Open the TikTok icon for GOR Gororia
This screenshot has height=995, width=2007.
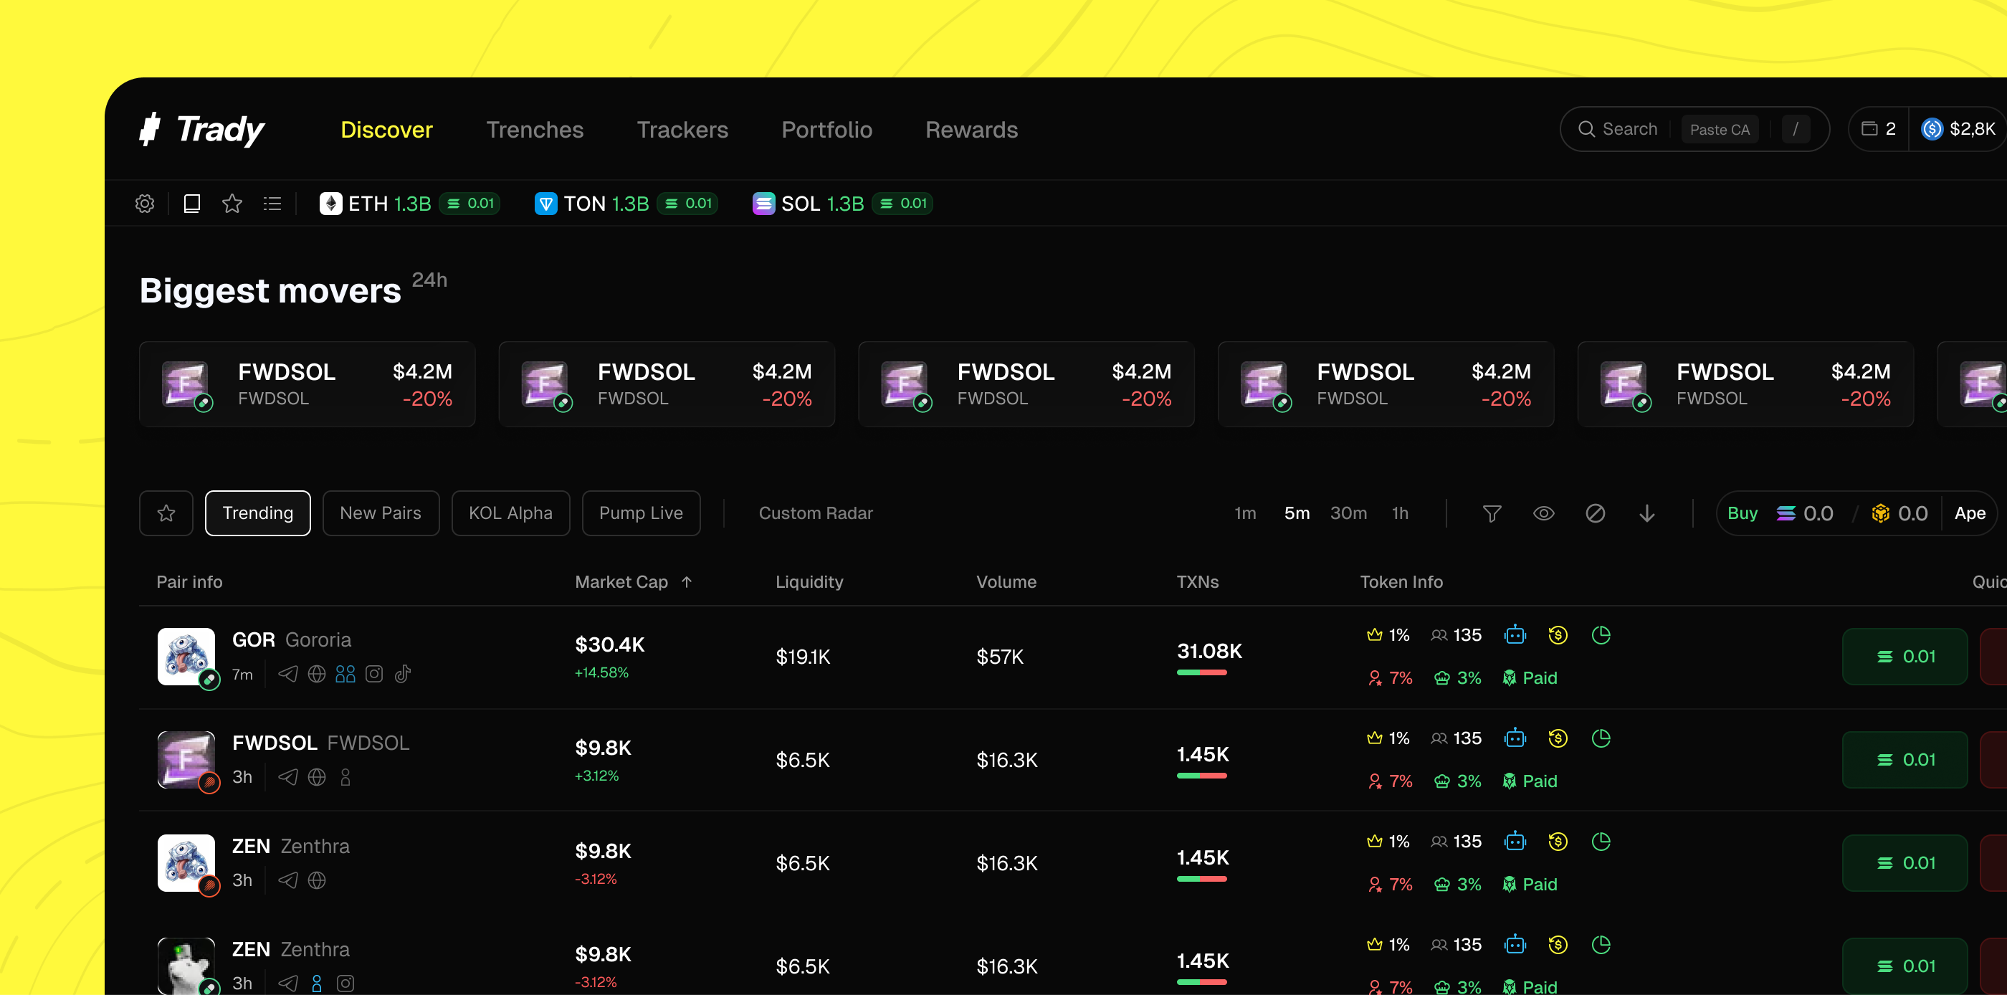pyautogui.click(x=403, y=674)
